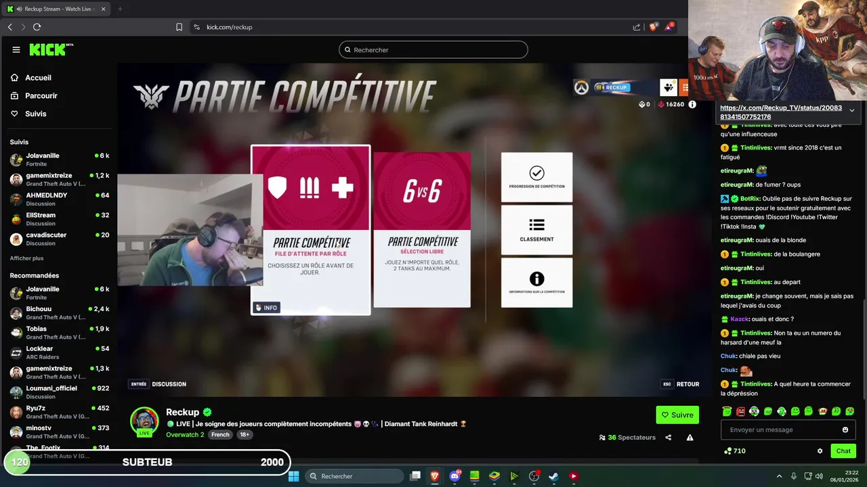Expand followed list with Afficher plus
The image size is (867, 487).
[26, 258]
